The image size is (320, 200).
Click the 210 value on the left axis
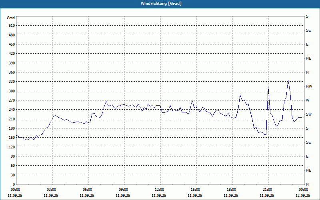point(12,119)
